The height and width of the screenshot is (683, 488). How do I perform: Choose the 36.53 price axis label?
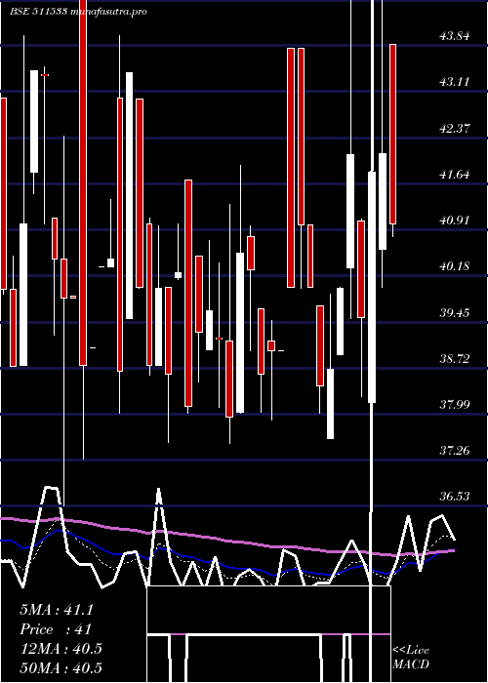point(455,497)
